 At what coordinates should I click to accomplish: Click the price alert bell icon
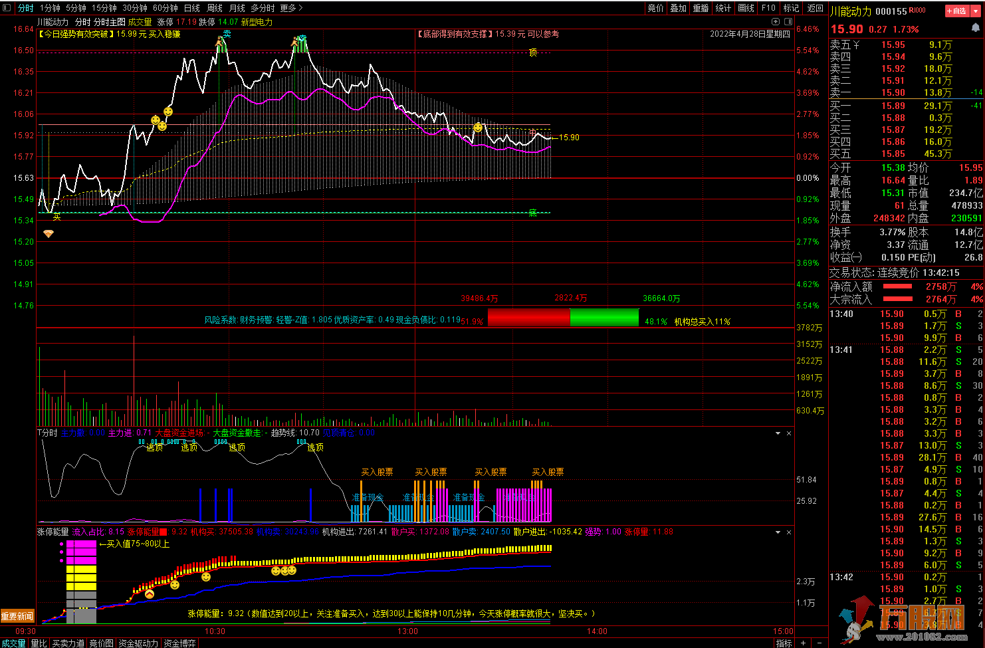click(x=976, y=28)
